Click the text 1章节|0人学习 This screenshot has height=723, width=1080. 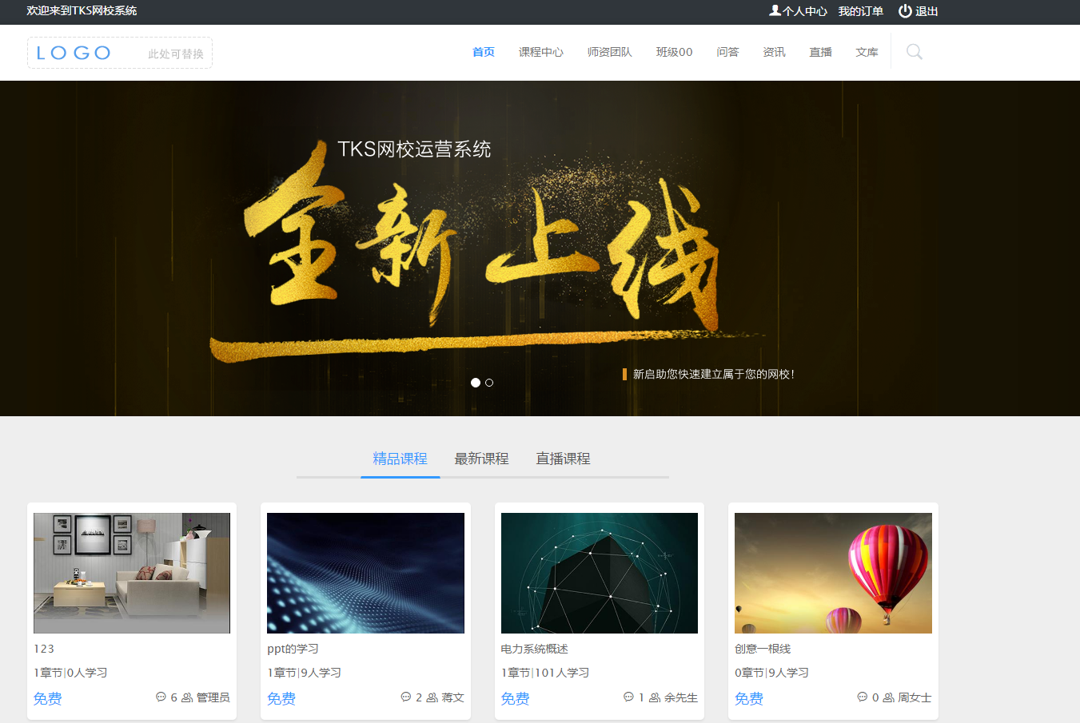tap(70, 673)
